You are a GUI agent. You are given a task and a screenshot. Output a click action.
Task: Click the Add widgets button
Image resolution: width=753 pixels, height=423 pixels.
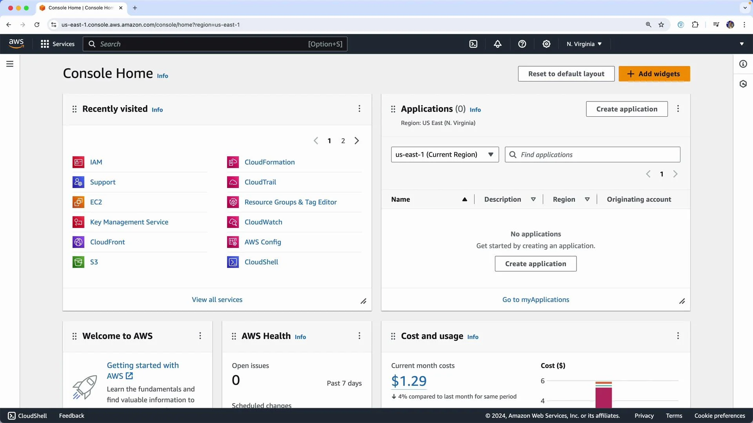point(654,74)
